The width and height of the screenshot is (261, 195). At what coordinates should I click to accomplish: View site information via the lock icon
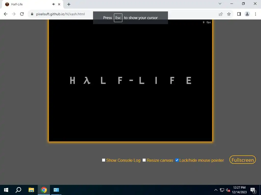pos(32,14)
